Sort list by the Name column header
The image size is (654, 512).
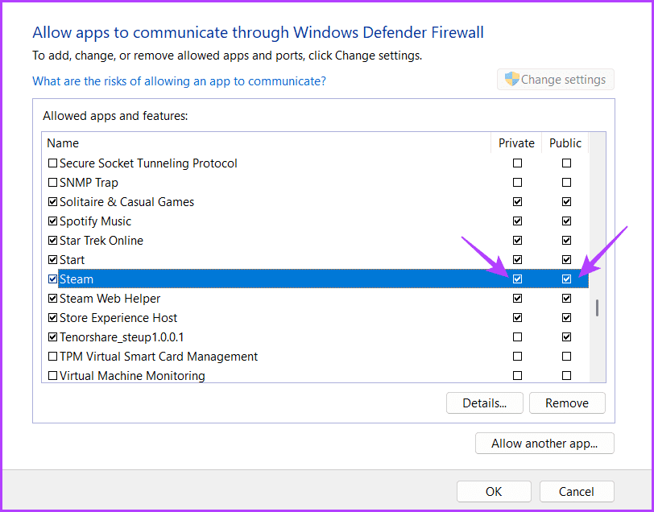[267, 143]
